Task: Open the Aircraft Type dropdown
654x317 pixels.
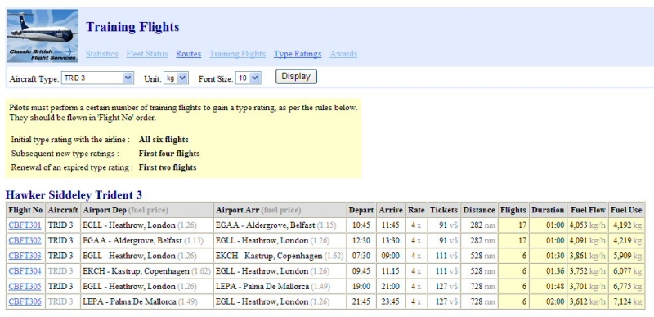Action: click(x=97, y=78)
